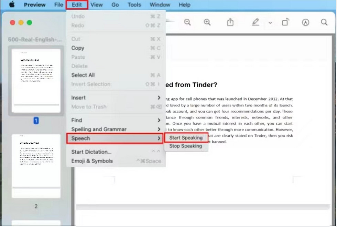Screen dimensions: 337x227
Task: Click the Search magnifier icon
Action: (324, 22)
